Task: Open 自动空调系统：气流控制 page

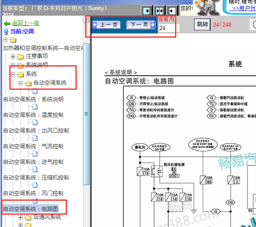Action: 33,146
